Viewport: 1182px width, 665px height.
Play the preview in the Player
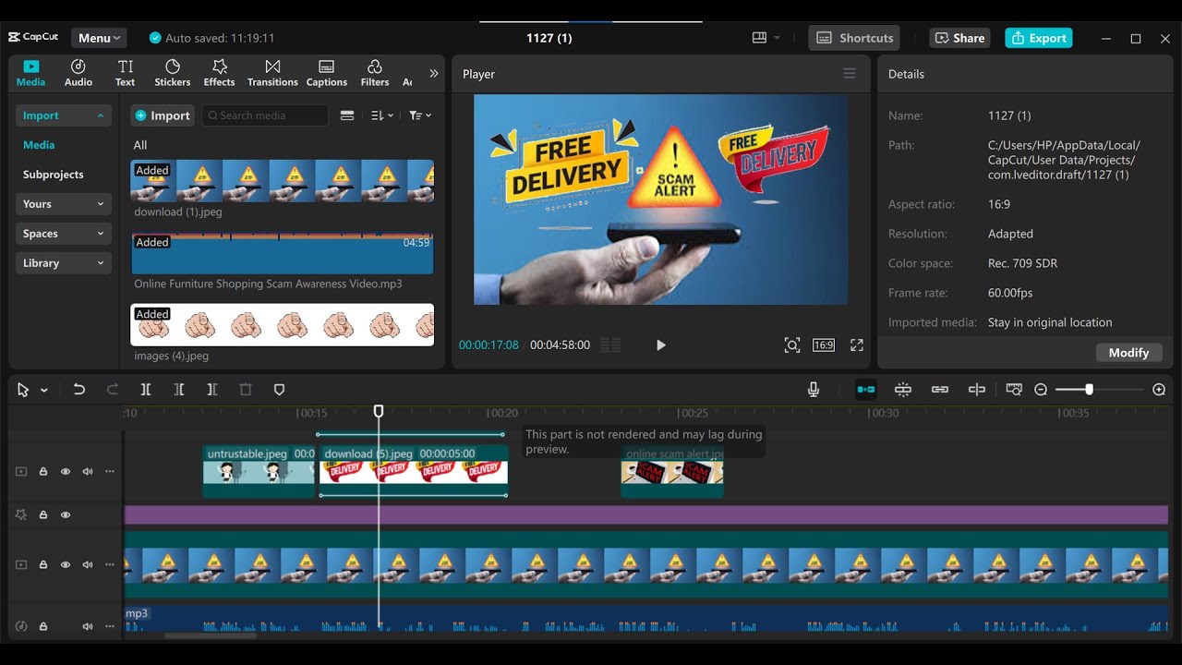pyautogui.click(x=660, y=345)
